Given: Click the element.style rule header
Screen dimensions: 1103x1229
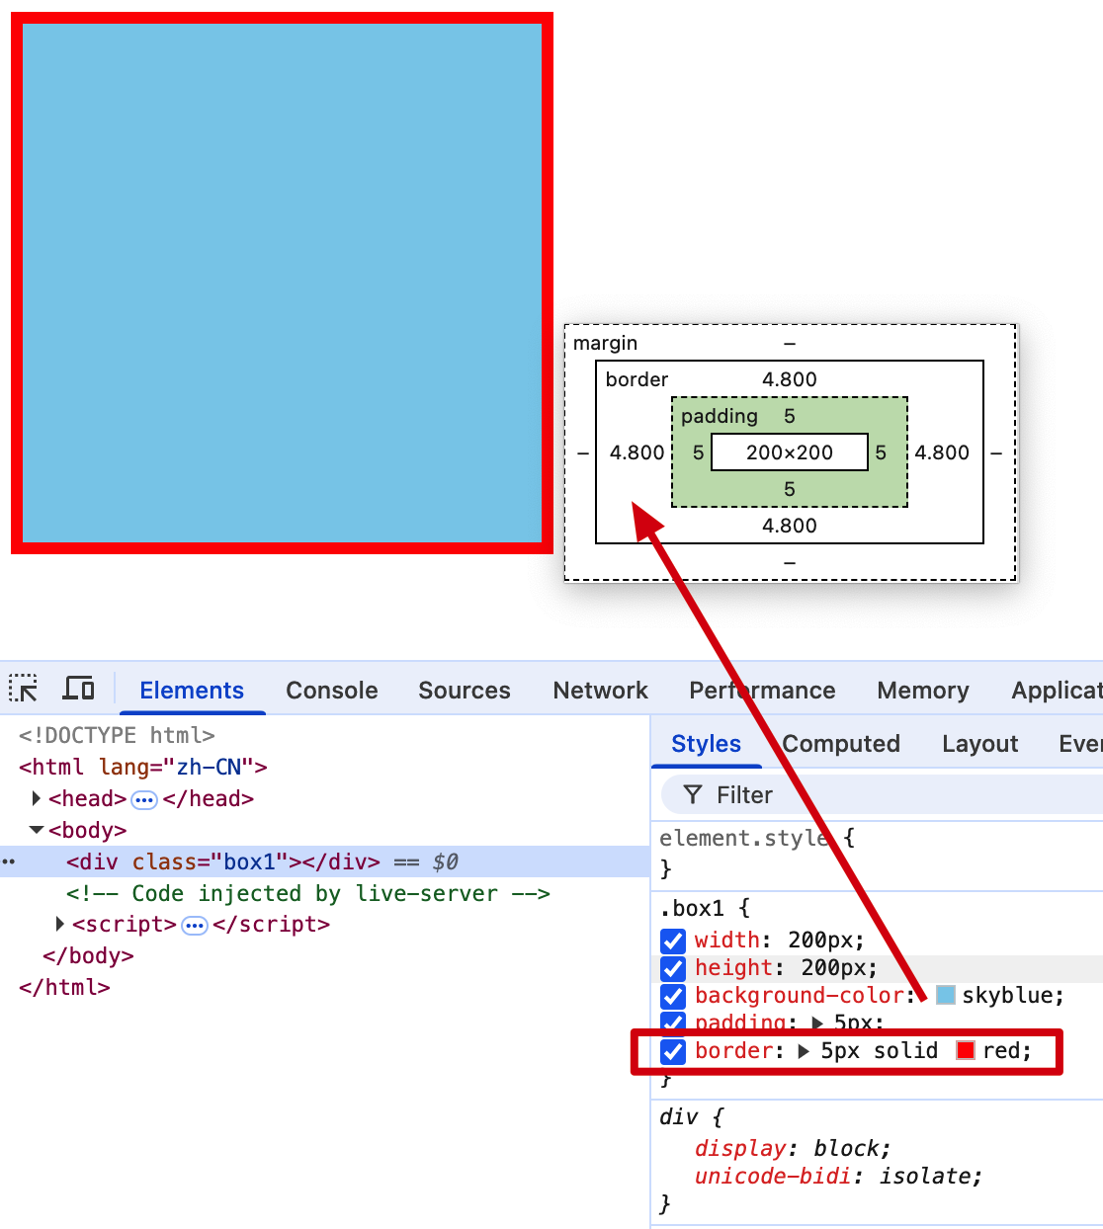Looking at the screenshot, I should (744, 838).
